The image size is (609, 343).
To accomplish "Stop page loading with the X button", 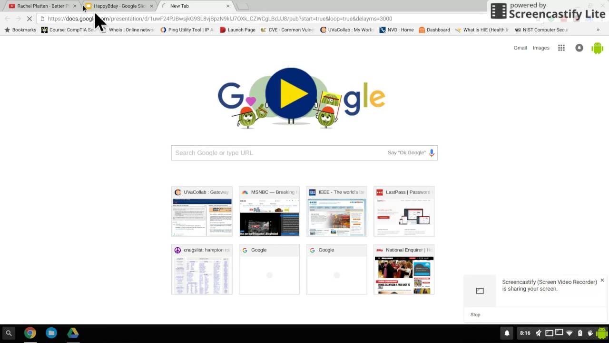I will [x=29, y=19].
